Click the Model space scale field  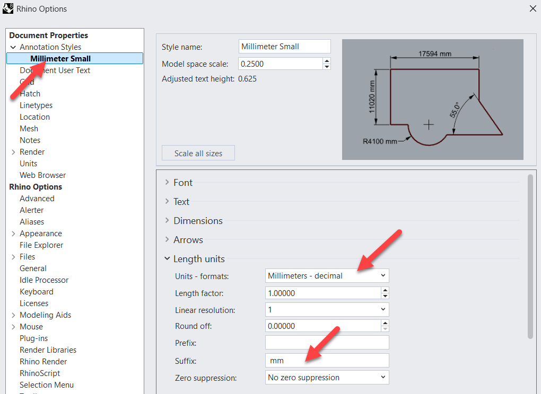click(x=281, y=64)
